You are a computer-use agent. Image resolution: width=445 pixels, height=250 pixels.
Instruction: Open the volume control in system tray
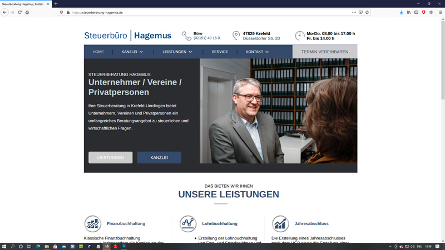click(x=412, y=247)
